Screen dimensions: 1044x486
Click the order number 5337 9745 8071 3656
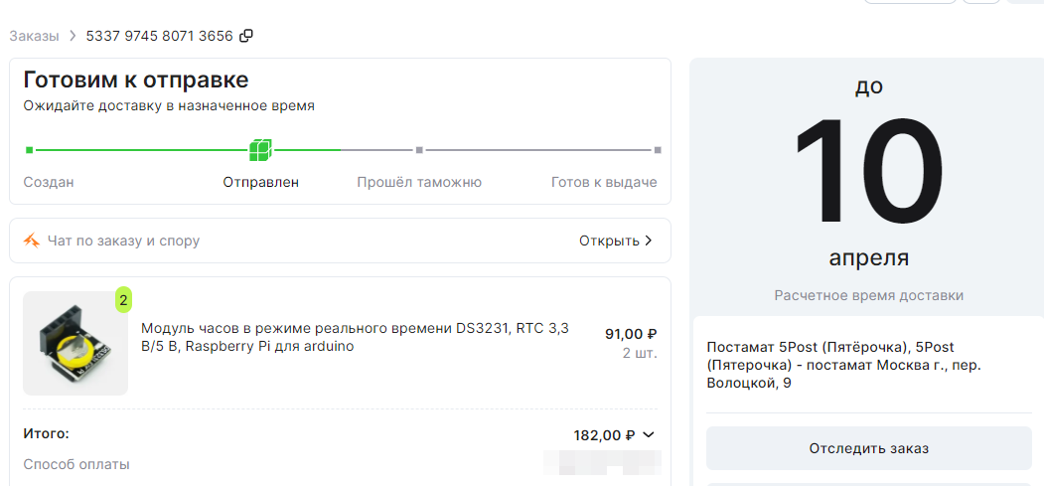pos(160,36)
